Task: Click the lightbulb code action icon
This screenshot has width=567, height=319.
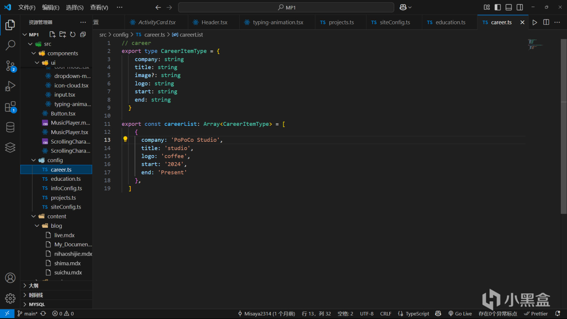Action: tap(125, 139)
